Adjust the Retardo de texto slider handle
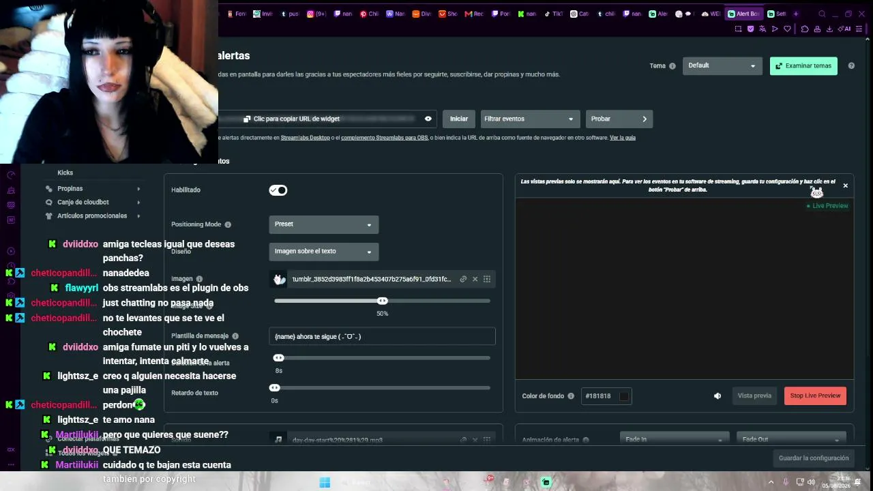873x491 pixels. click(275, 388)
